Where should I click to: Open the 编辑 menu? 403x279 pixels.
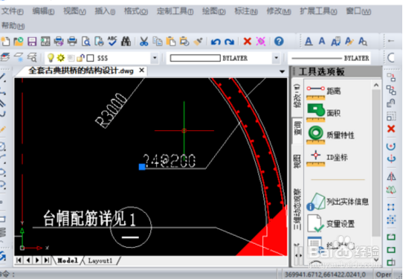[43, 11]
